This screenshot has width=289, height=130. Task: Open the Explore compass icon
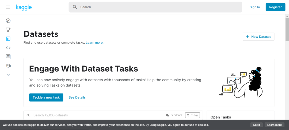[8, 21]
